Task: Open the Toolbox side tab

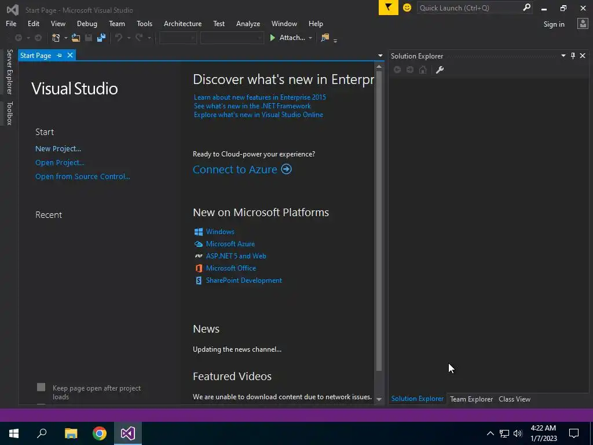Action: (9, 113)
